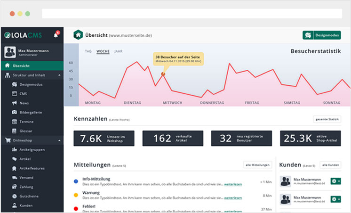The width and height of the screenshot is (351, 213).
Task: Click the gesamte Statistik button
Action: tap(327, 119)
